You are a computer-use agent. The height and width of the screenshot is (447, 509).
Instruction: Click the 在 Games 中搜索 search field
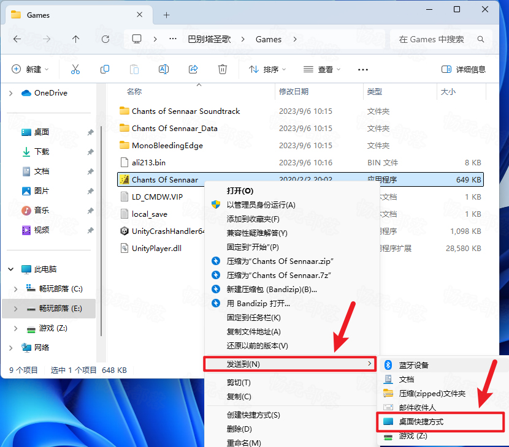(441, 39)
